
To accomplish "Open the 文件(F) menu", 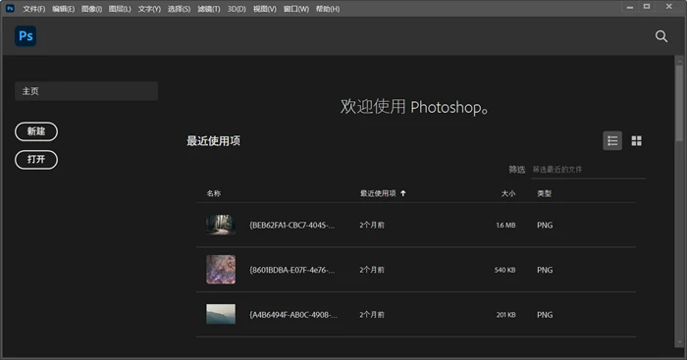I will 33,9.
